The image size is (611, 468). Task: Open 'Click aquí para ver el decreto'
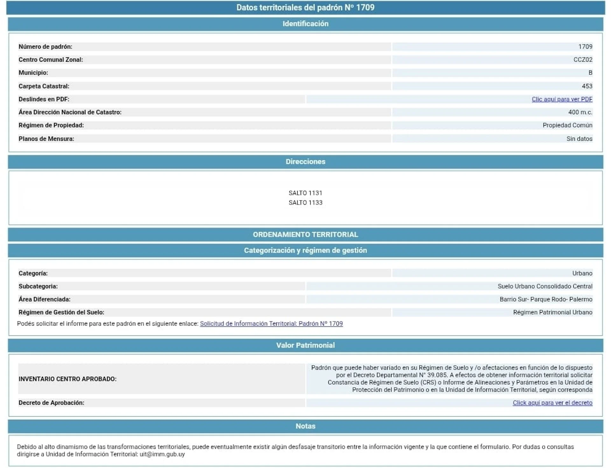pos(552,403)
